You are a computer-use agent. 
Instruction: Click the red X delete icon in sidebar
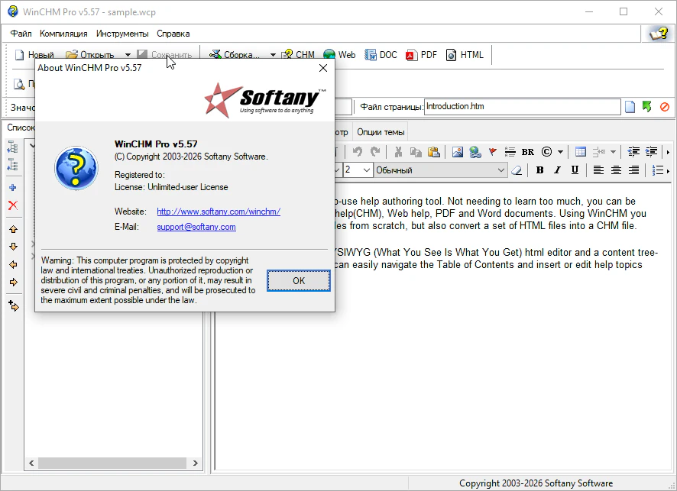(13, 205)
